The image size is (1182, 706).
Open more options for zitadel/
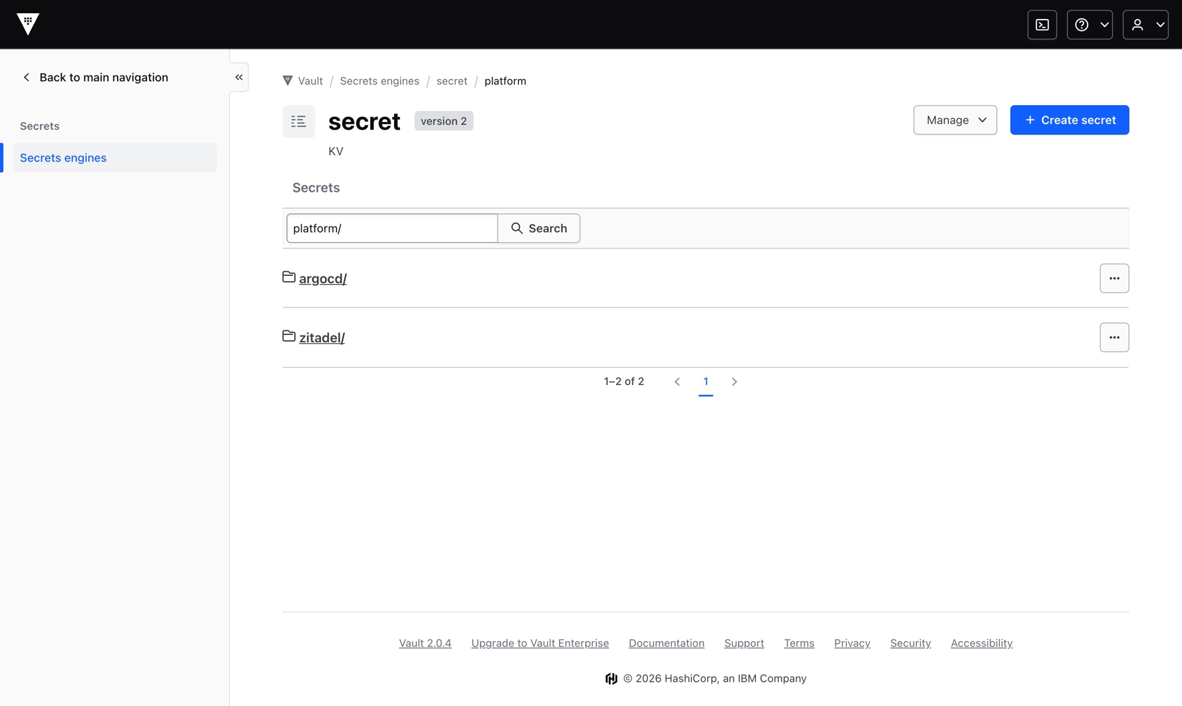coord(1114,338)
